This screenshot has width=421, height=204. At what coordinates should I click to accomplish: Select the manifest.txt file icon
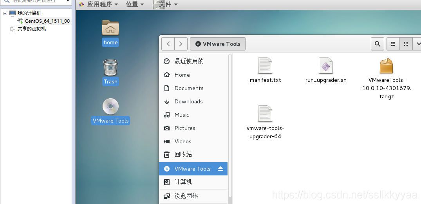coord(265,65)
